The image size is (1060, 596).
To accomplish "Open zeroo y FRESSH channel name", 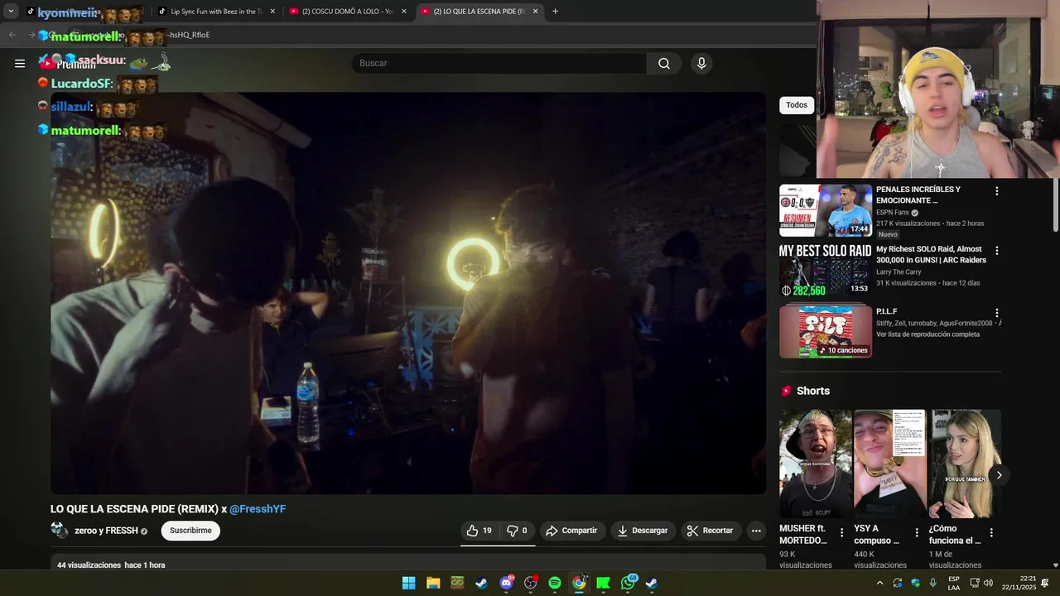I will [x=106, y=531].
